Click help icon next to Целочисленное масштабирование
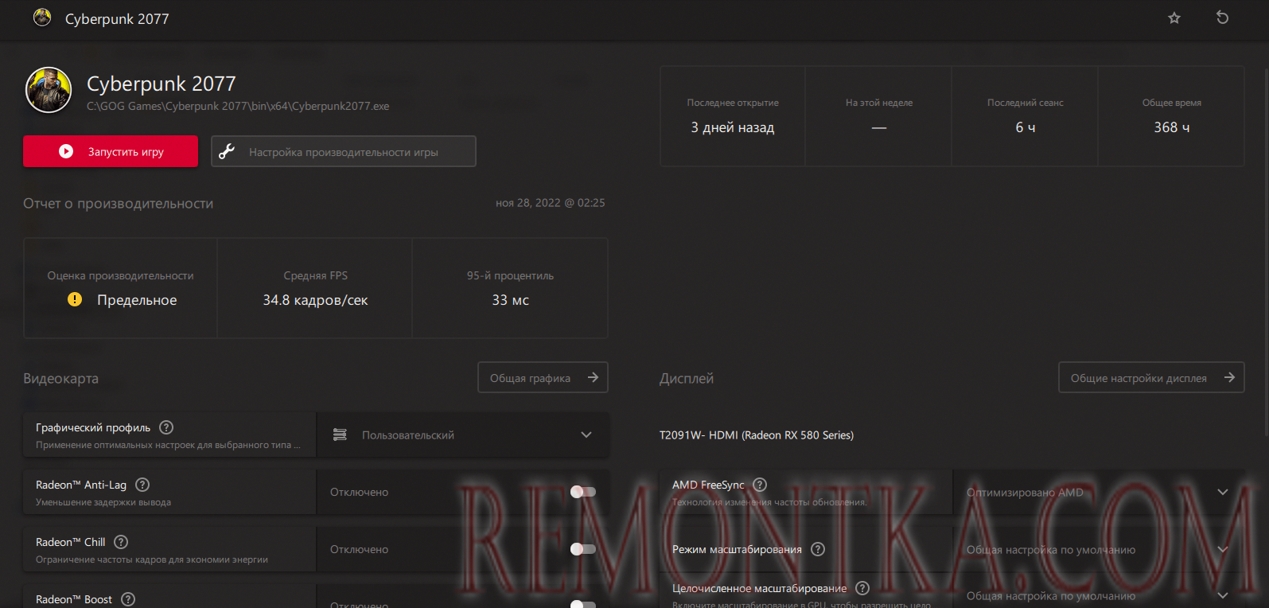The image size is (1269, 608). click(862, 588)
